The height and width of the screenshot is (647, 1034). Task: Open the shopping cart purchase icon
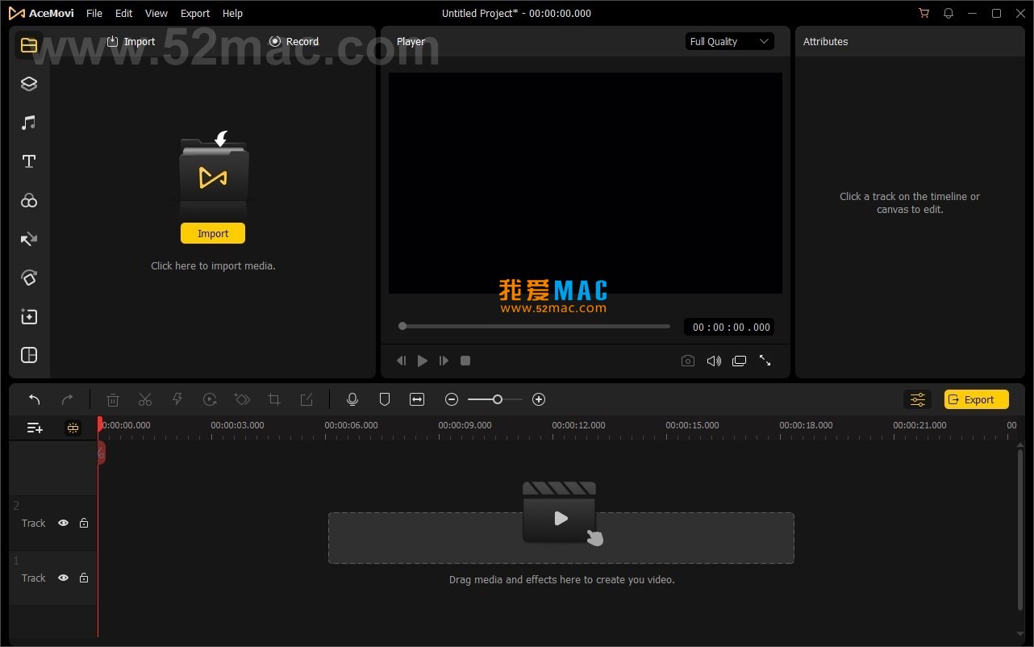[924, 13]
